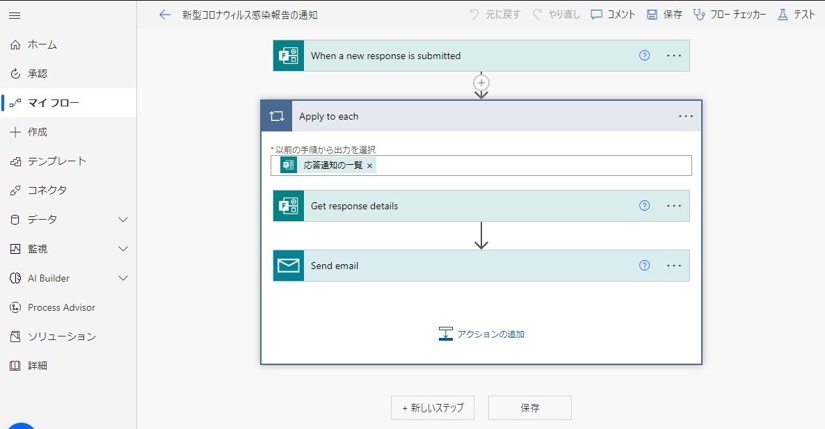Click the Forms icon on Get response details
Image resolution: width=825 pixels, height=429 pixels.
[x=288, y=206]
